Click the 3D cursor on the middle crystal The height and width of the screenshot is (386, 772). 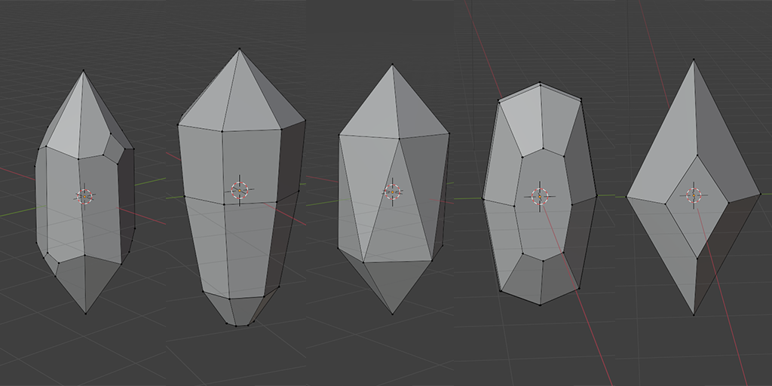pyautogui.click(x=392, y=191)
